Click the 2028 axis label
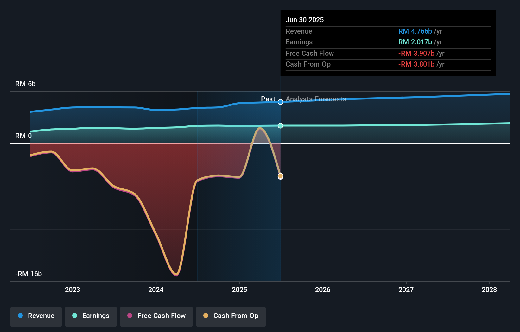This screenshot has height=332, width=520. coord(489,290)
